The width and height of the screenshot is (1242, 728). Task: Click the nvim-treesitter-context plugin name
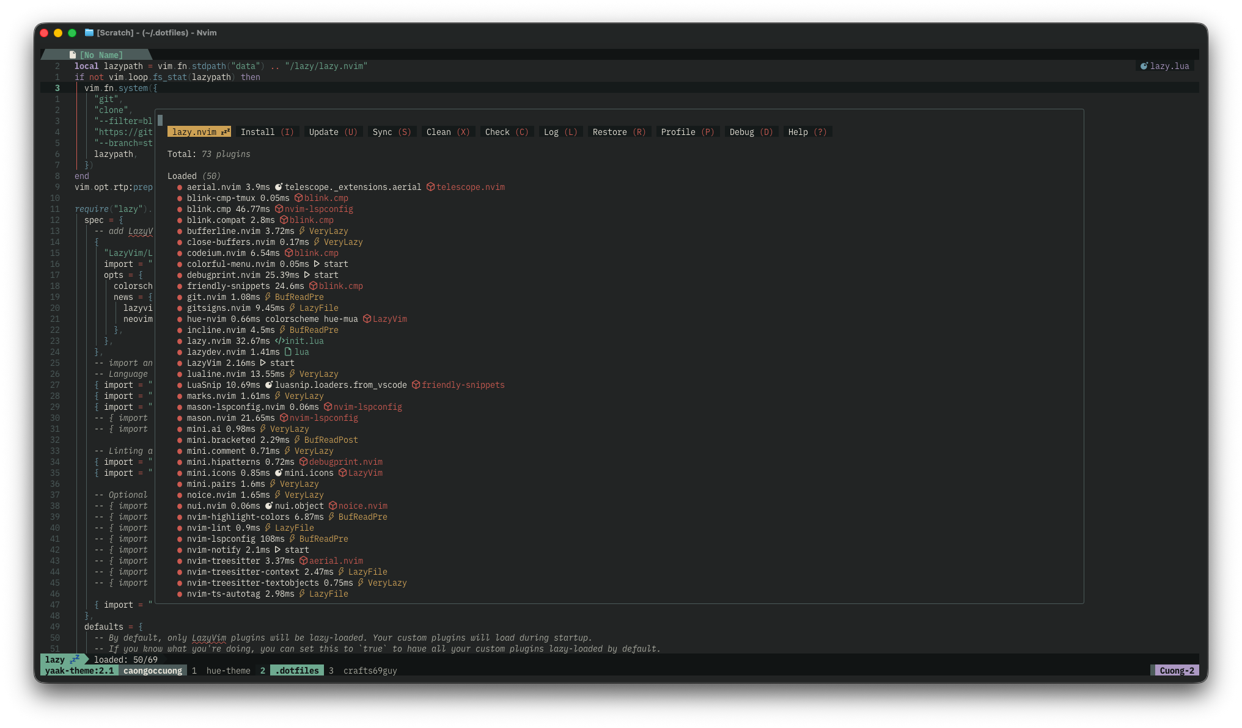[243, 572]
